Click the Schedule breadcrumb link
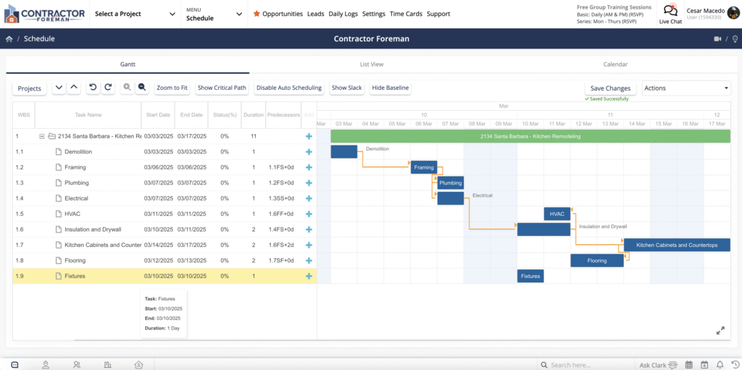The image size is (742, 370). [39, 39]
